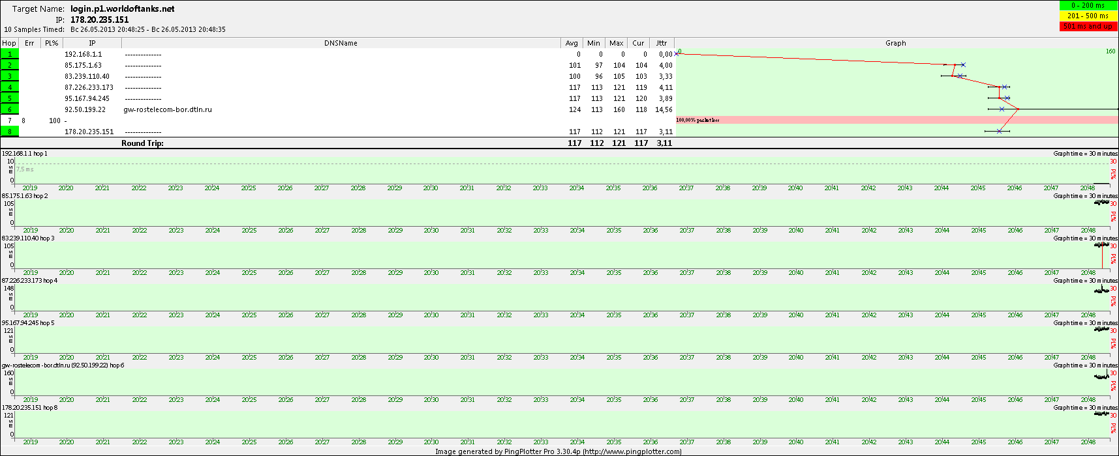Click the blue X marker on hop 4 graph row
1119x456 pixels.
(1005, 87)
